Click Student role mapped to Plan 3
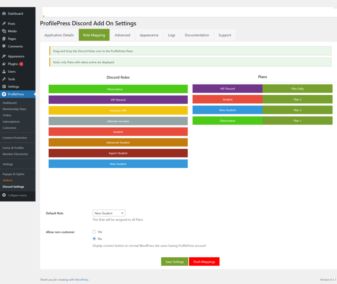The height and width of the screenshot is (284, 337). (x=227, y=99)
